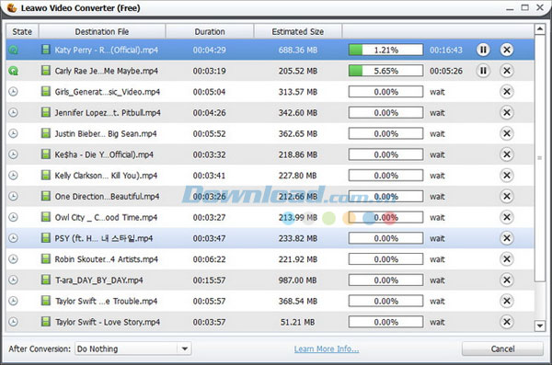The height and width of the screenshot is (365, 552).
Task: Remove One Direction file from queue
Action: [507, 196]
